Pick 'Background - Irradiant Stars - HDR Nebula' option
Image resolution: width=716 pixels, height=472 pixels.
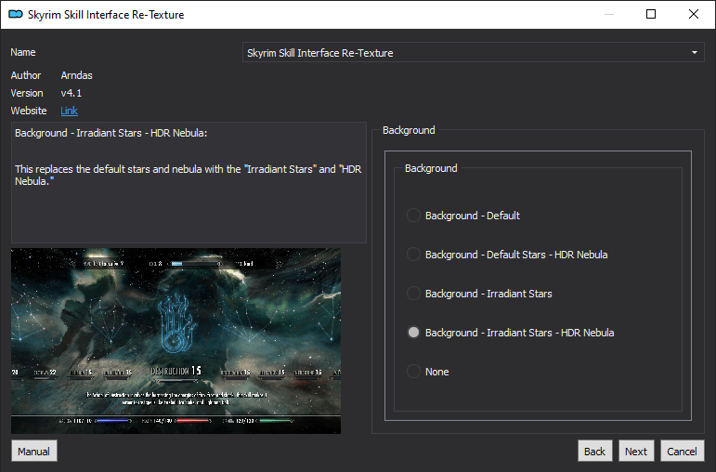tap(510, 333)
